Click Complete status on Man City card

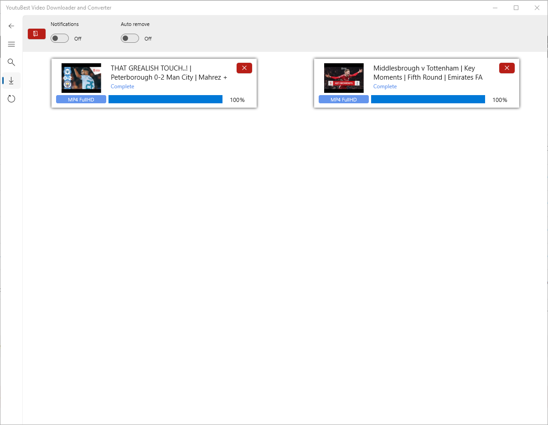pos(123,86)
